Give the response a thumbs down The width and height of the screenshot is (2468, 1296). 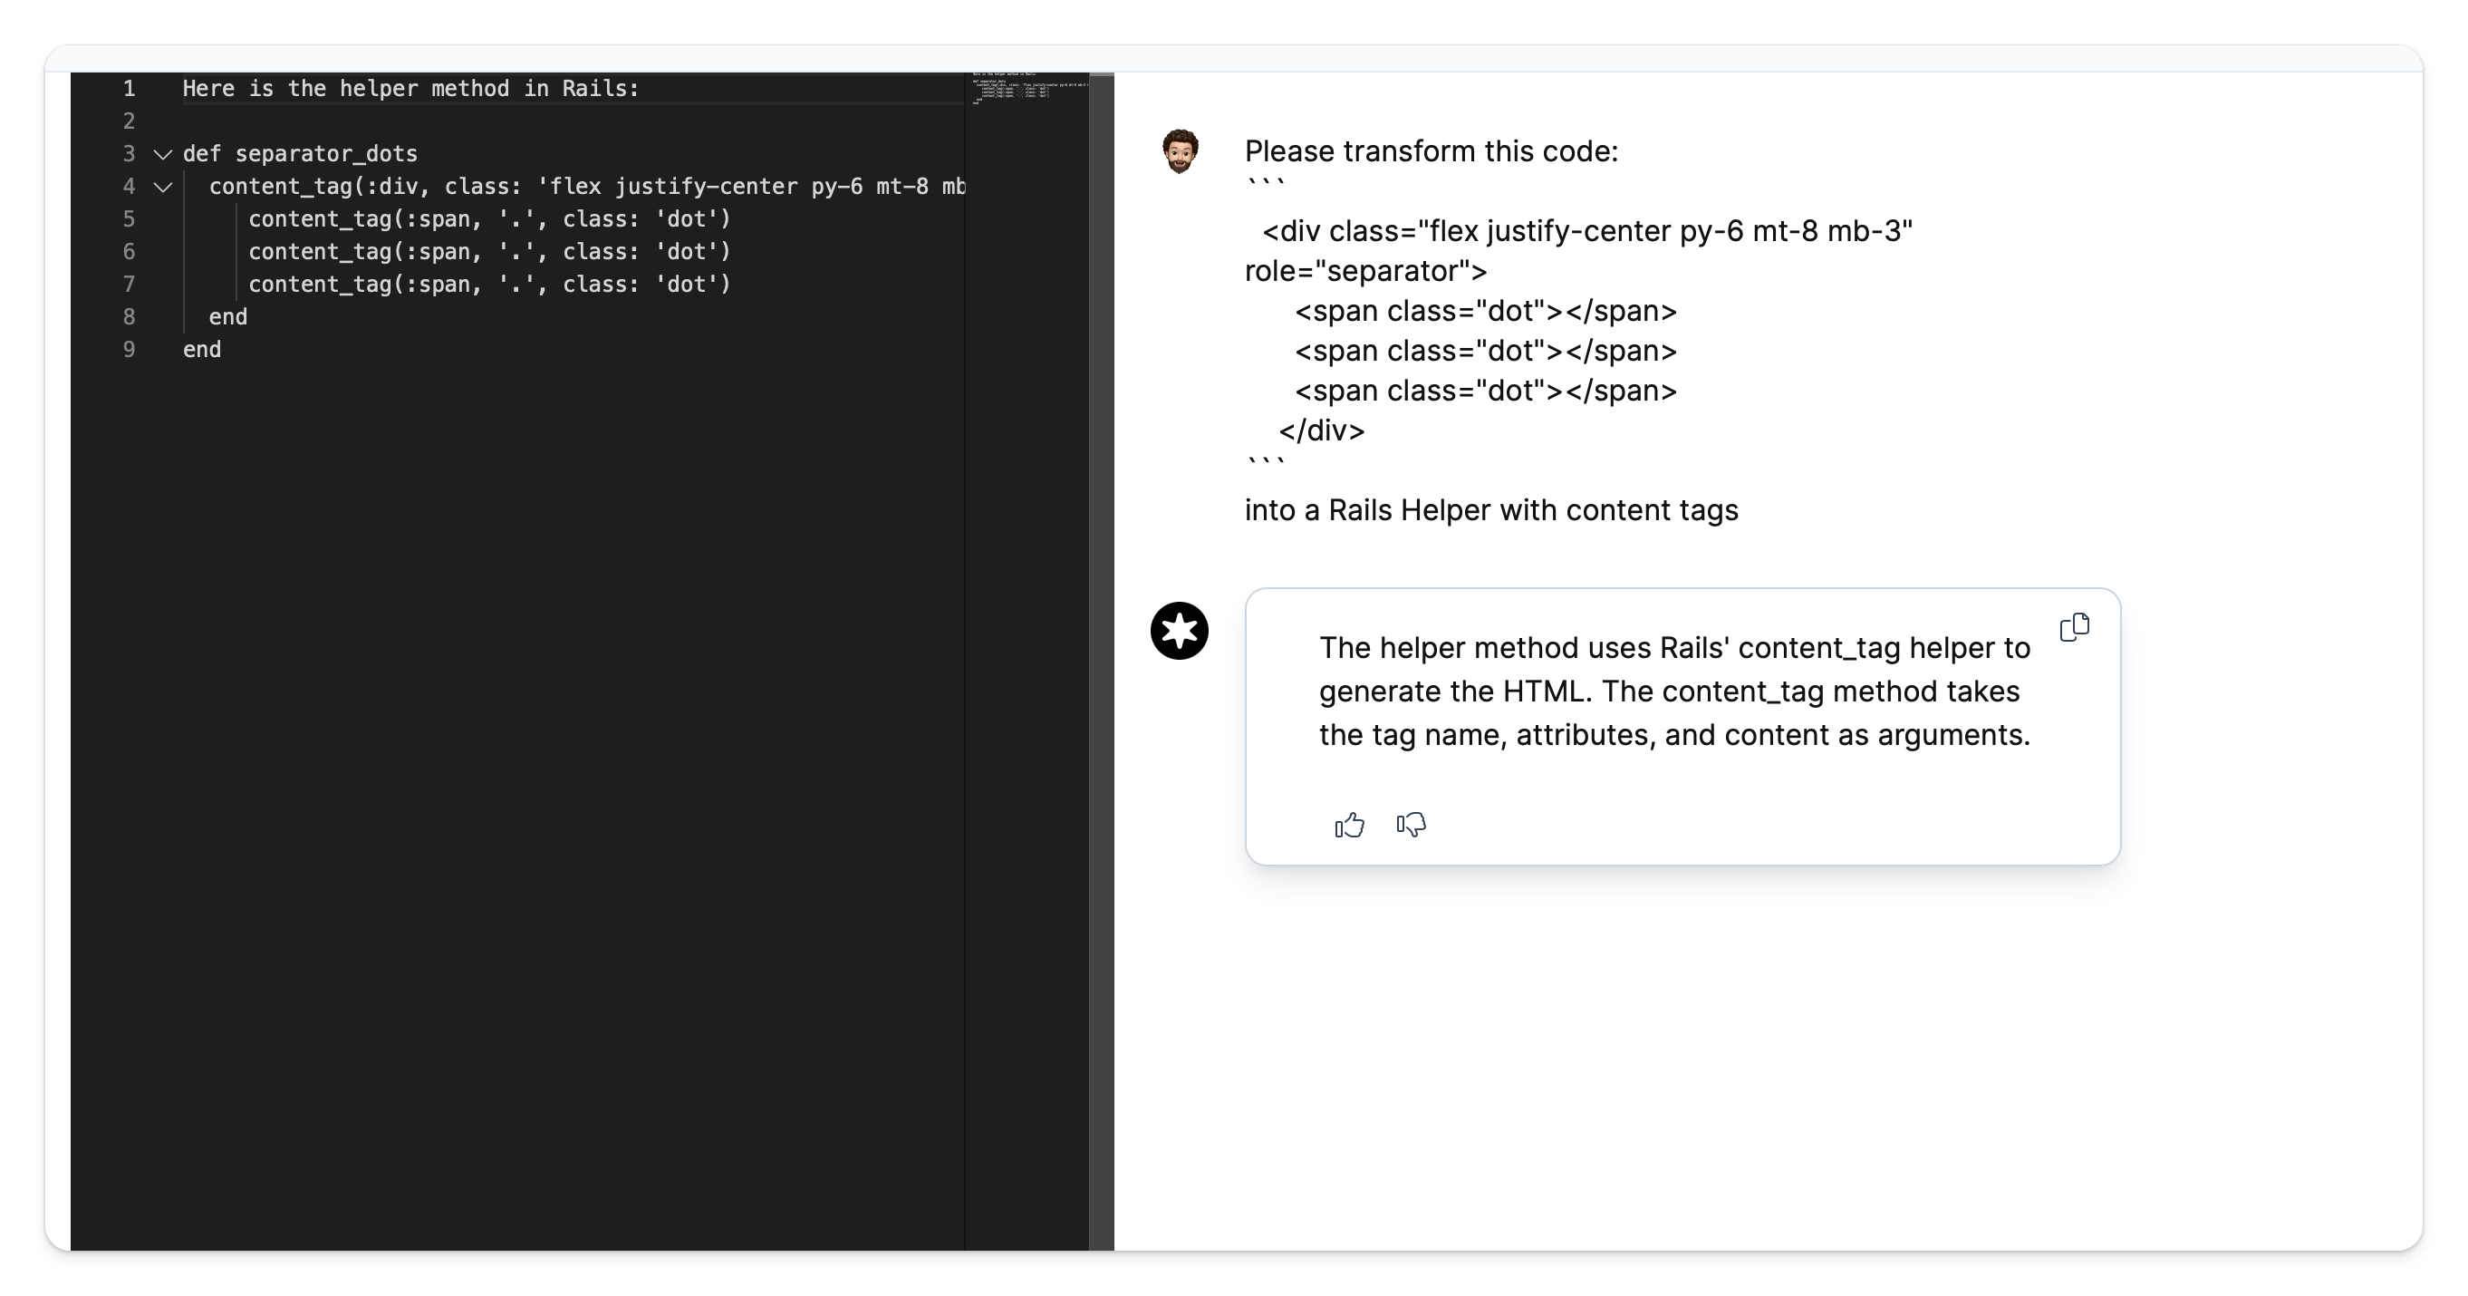[1412, 825]
